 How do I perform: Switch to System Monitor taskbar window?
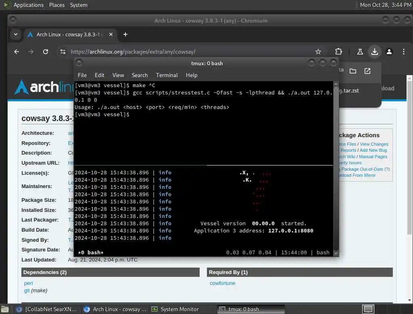(176, 309)
